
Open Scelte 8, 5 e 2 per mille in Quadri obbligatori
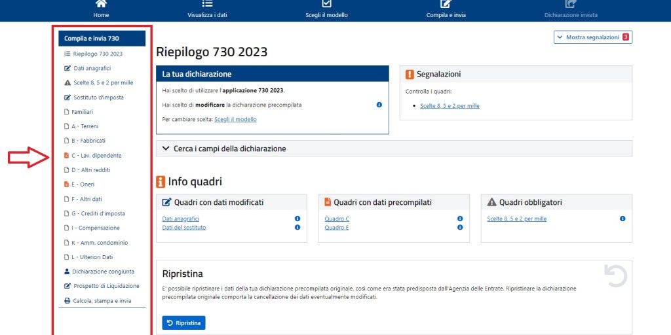click(x=517, y=219)
